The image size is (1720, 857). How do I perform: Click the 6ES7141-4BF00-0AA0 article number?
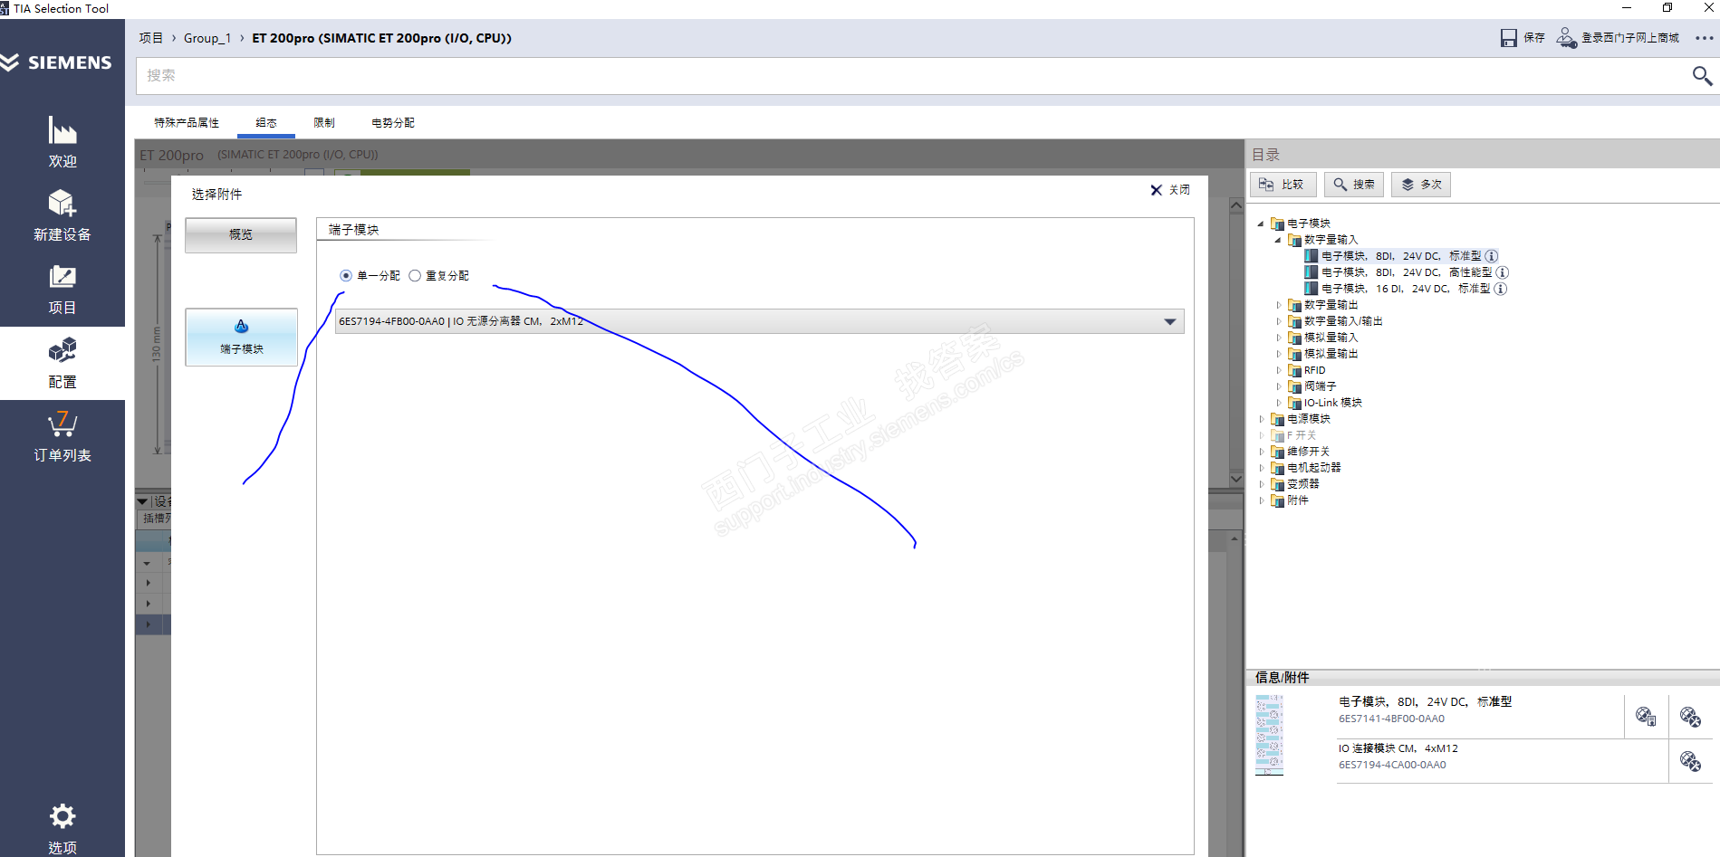(1392, 719)
